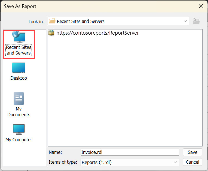This screenshot has width=208, height=171.
Task: Click the My Computer label text
Action: (x=19, y=140)
